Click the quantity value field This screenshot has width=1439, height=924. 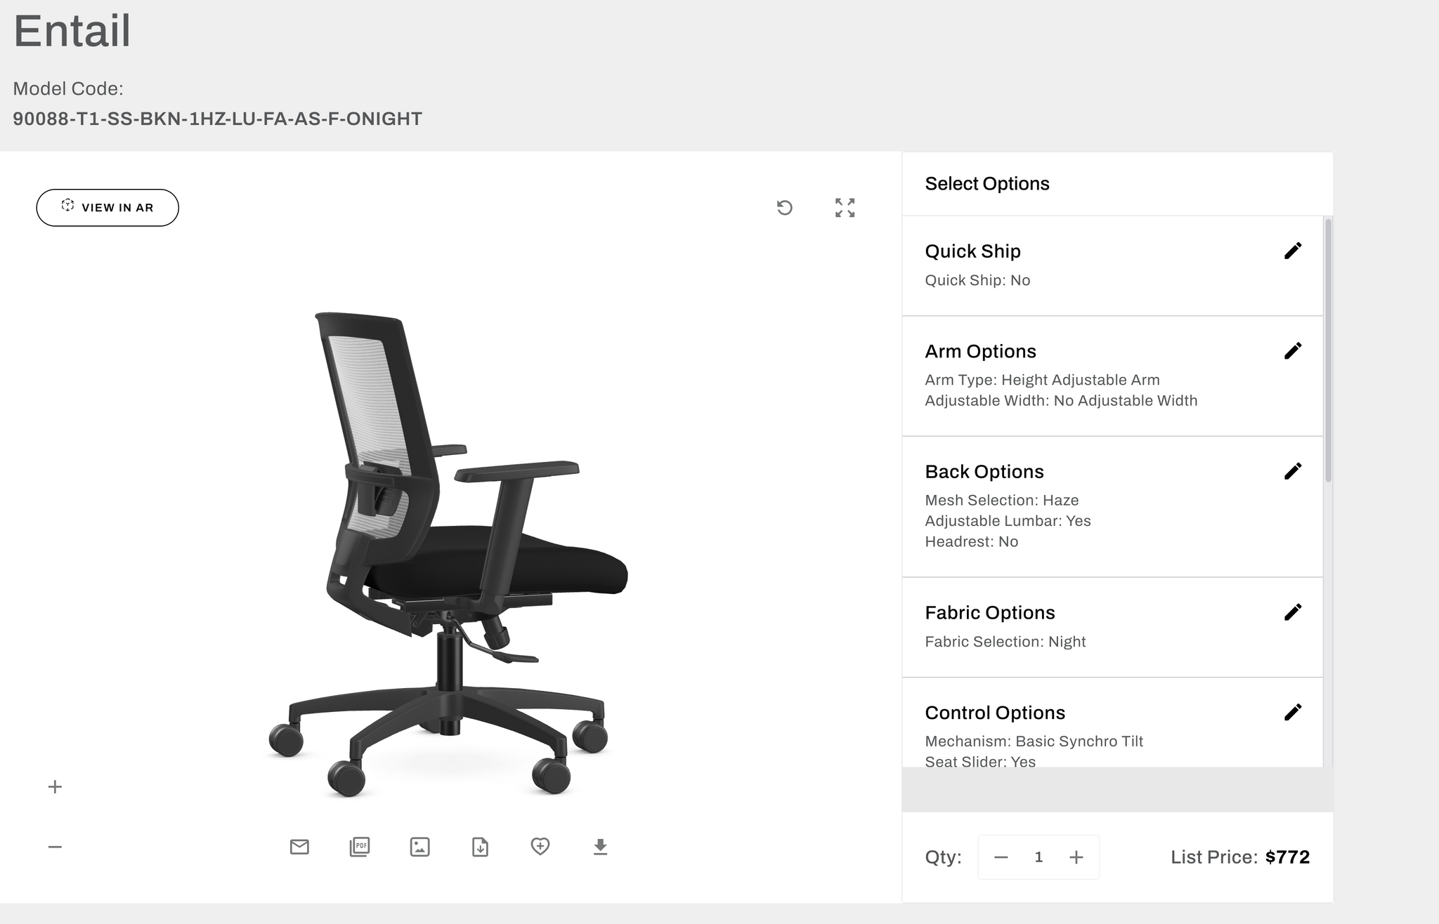(x=1038, y=857)
